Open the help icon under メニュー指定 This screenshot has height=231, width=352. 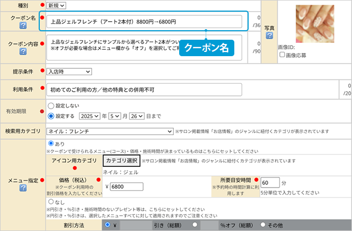[23, 188]
